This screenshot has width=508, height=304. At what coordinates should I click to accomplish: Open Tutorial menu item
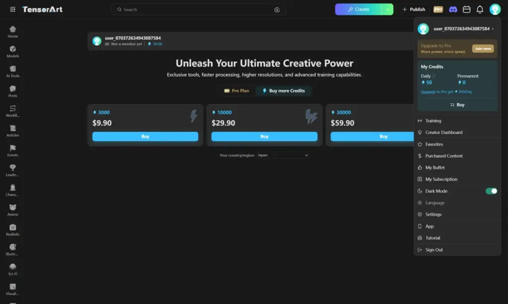click(x=457, y=238)
